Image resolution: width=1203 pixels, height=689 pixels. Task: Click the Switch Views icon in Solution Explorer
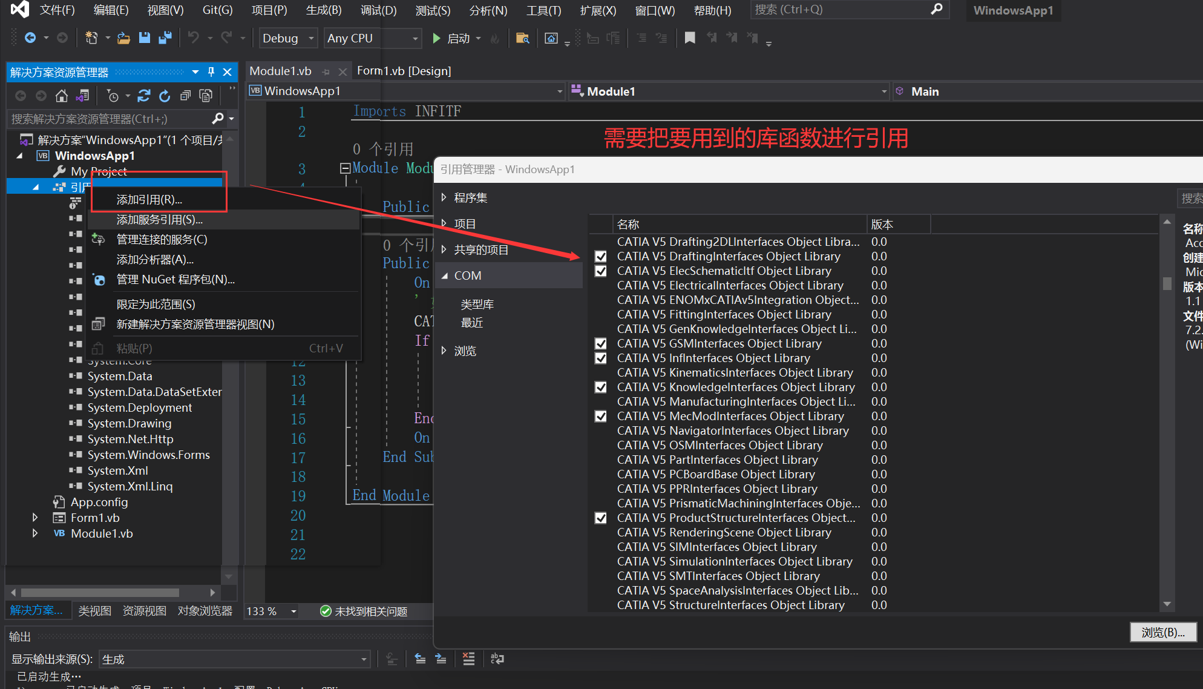(x=82, y=96)
